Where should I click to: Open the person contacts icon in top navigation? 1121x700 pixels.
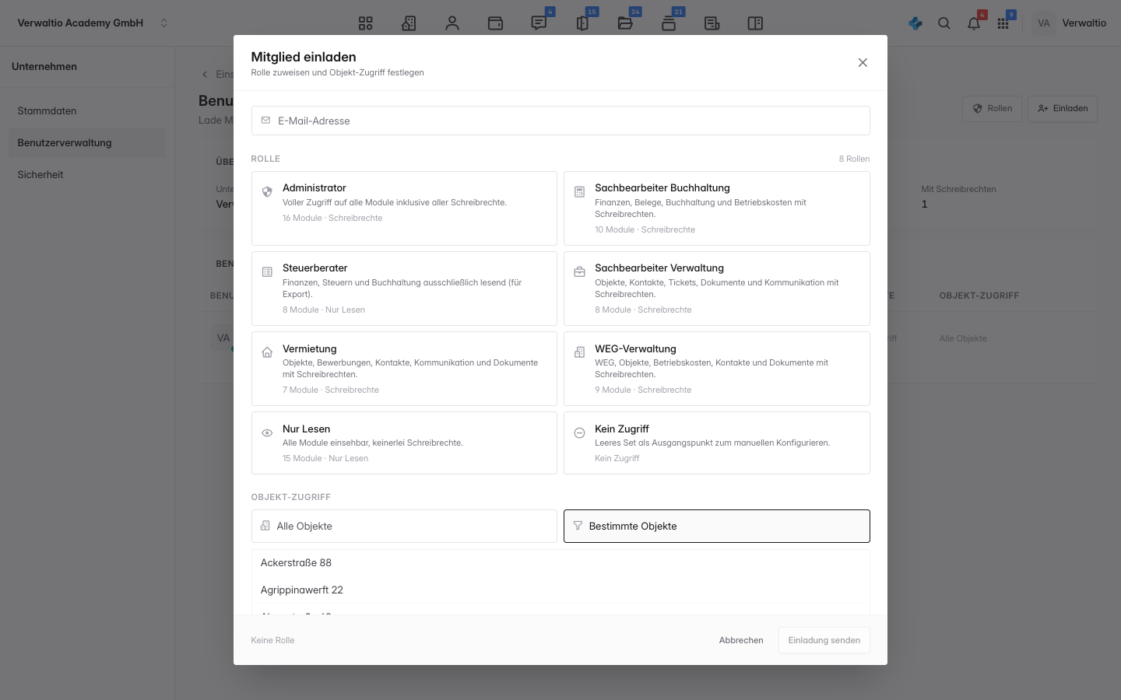452,23
